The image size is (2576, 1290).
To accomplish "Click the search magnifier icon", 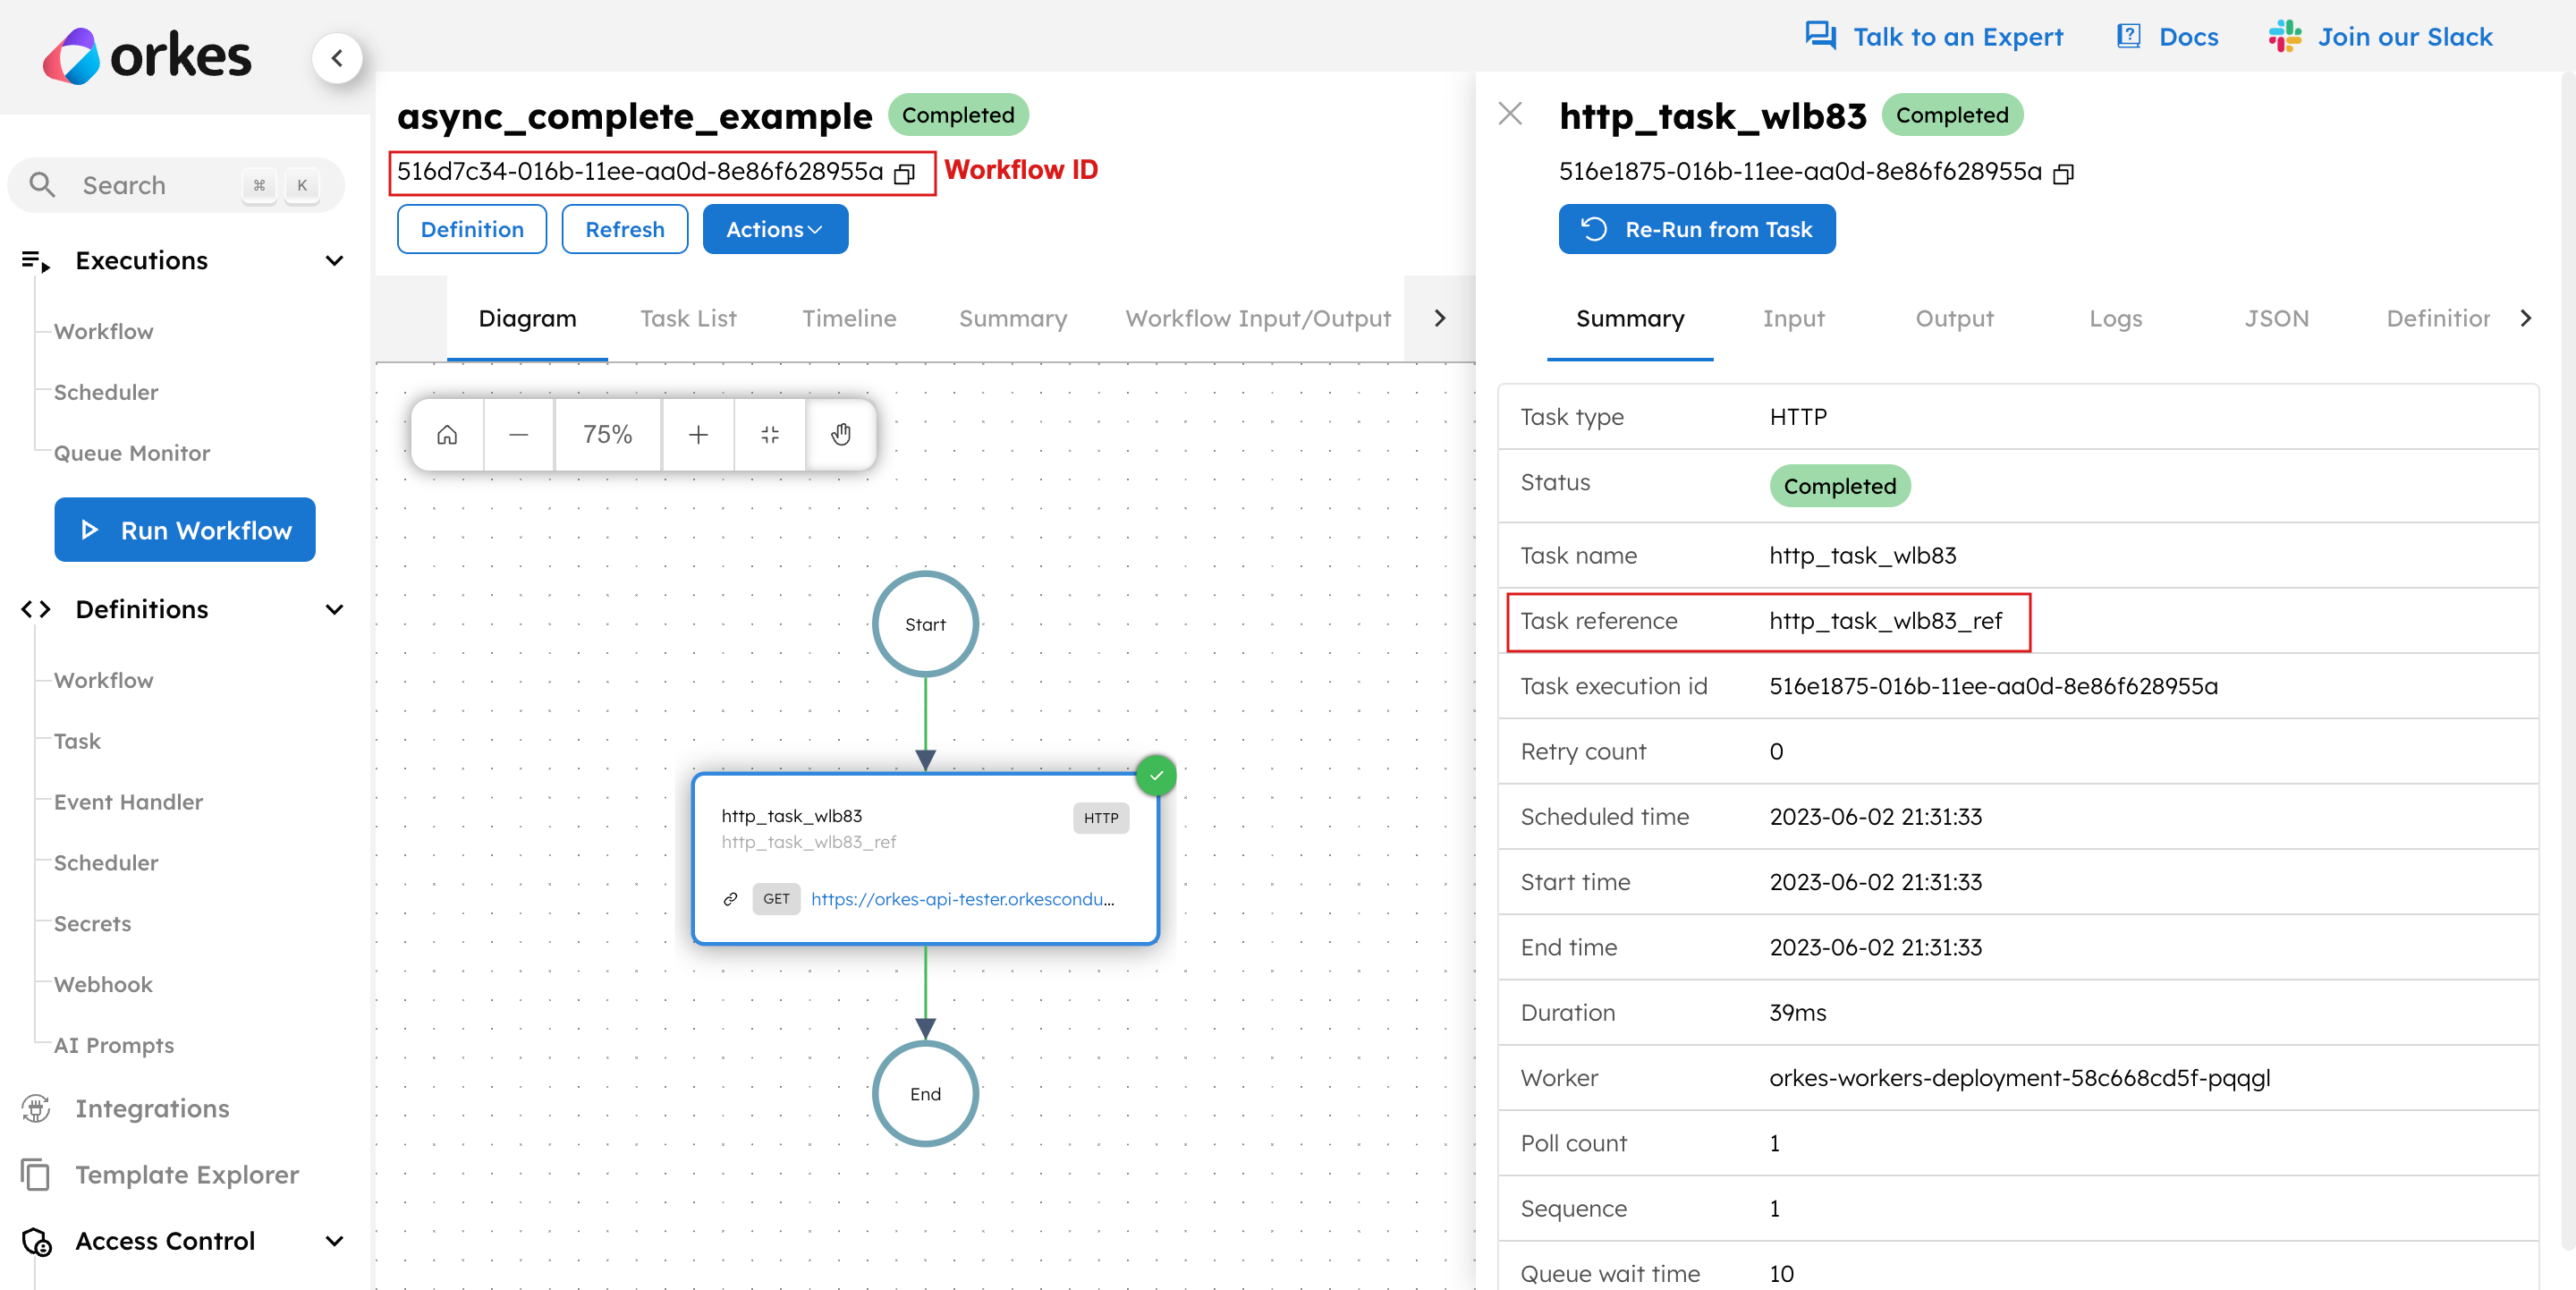I will pos(42,184).
